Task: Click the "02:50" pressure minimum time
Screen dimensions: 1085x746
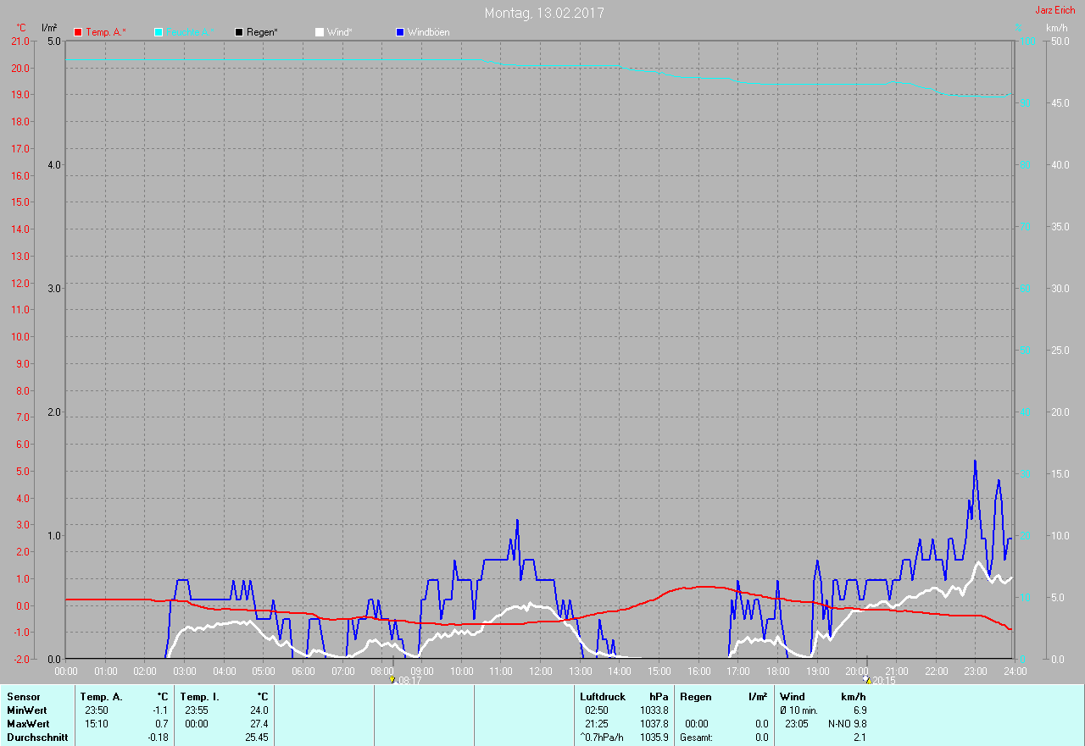Action: (x=597, y=710)
